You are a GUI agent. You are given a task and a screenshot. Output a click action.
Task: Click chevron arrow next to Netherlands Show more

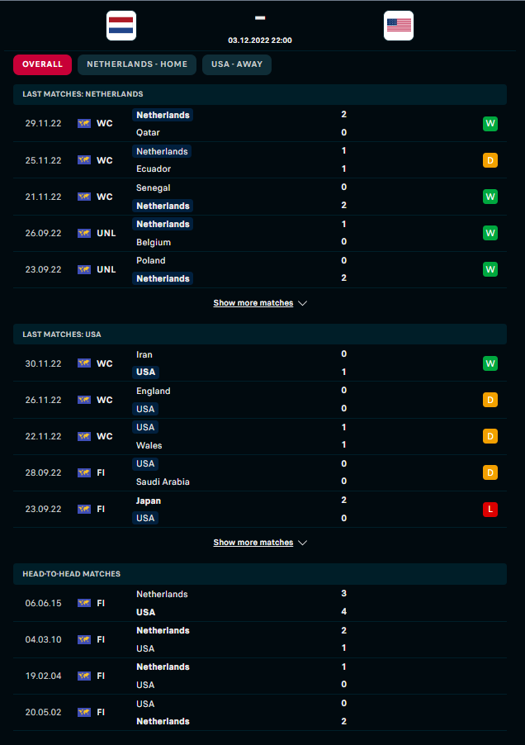pyautogui.click(x=303, y=303)
